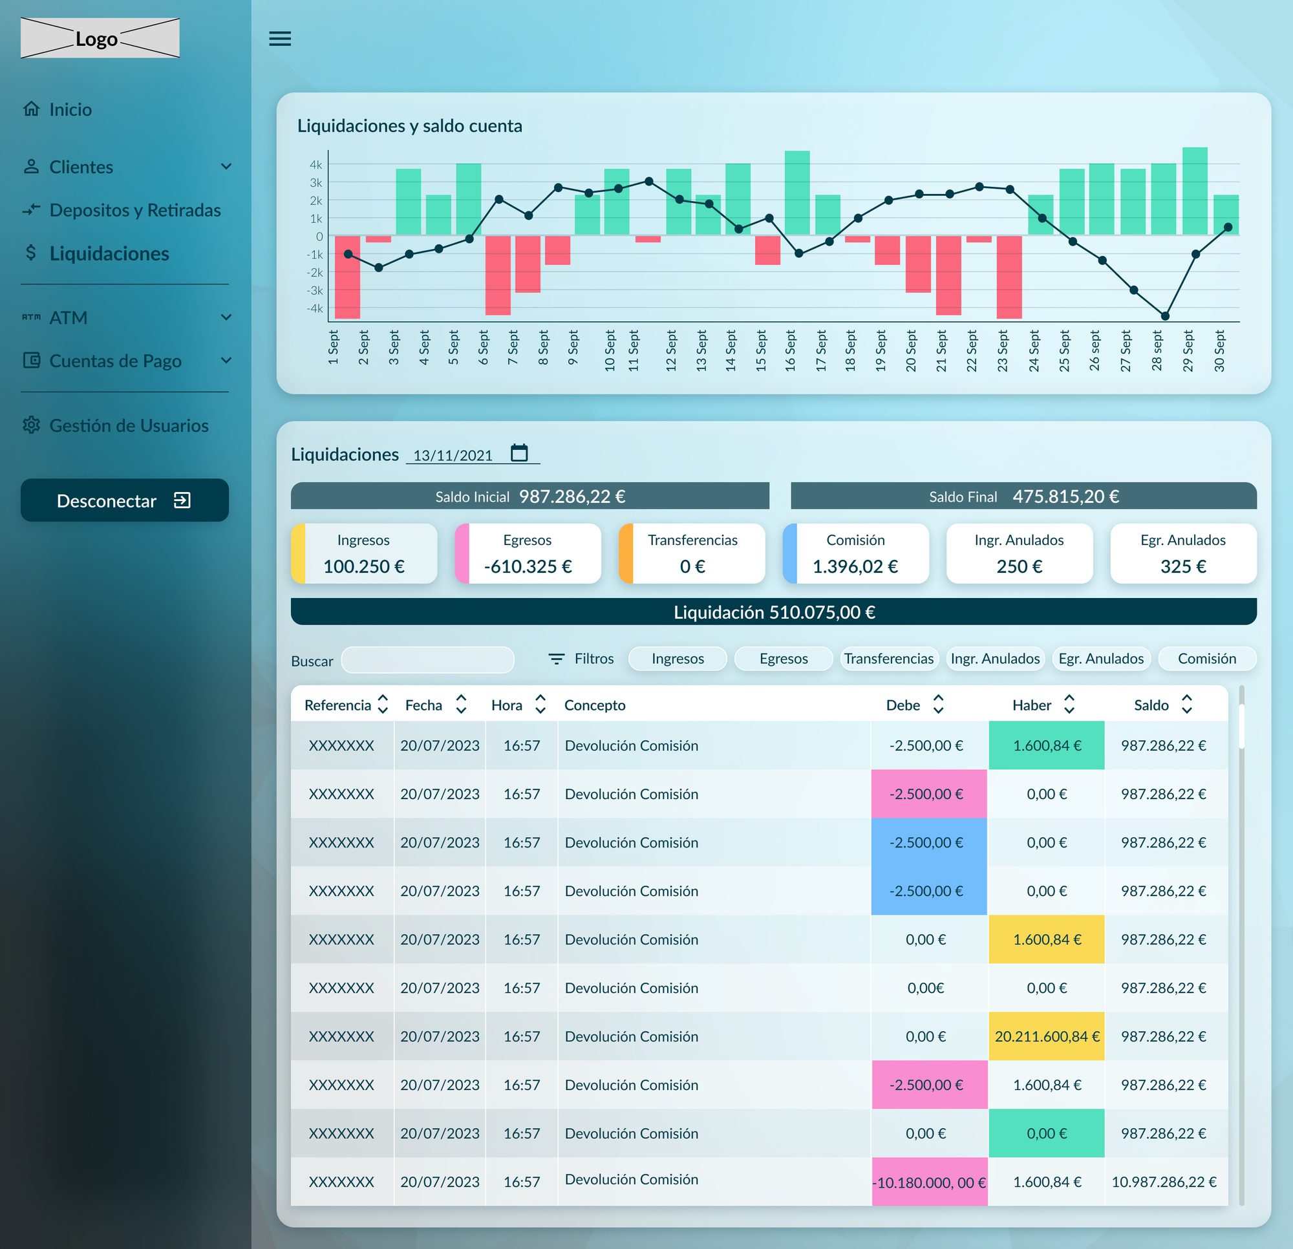Click the 28 sept lowest line point
The image size is (1293, 1249).
pos(1165,316)
